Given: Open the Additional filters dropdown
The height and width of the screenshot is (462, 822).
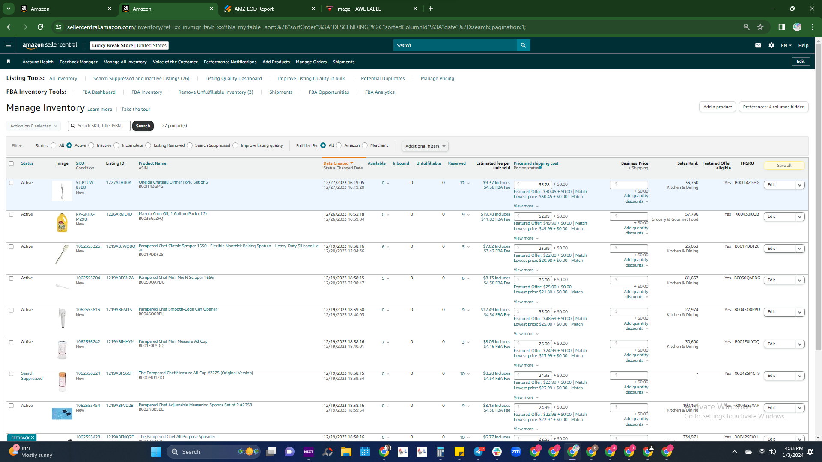Looking at the screenshot, I should coord(425,146).
